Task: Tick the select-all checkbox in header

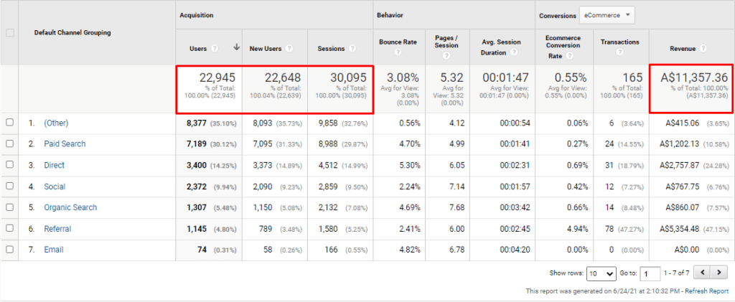Action: tap(9, 33)
